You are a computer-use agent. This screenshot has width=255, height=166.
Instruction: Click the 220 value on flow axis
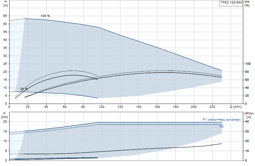coord(212,107)
